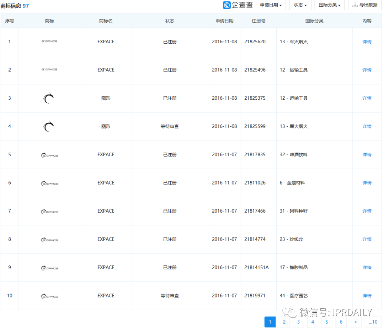This screenshot has height=329, width=384.
Task: Go to page 2 of results
Action: [x=284, y=322]
